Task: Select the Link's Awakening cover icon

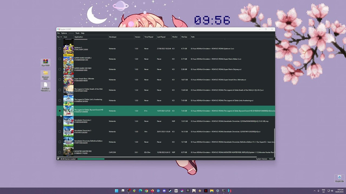Action: (x=68, y=101)
